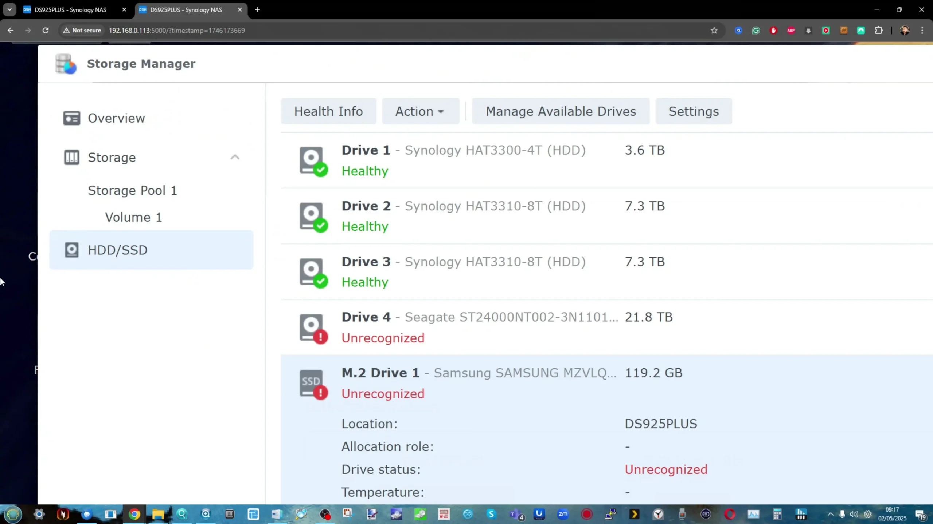Viewport: 933px width, 524px height.
Task: Reload the page
Action: click(46, 31)
